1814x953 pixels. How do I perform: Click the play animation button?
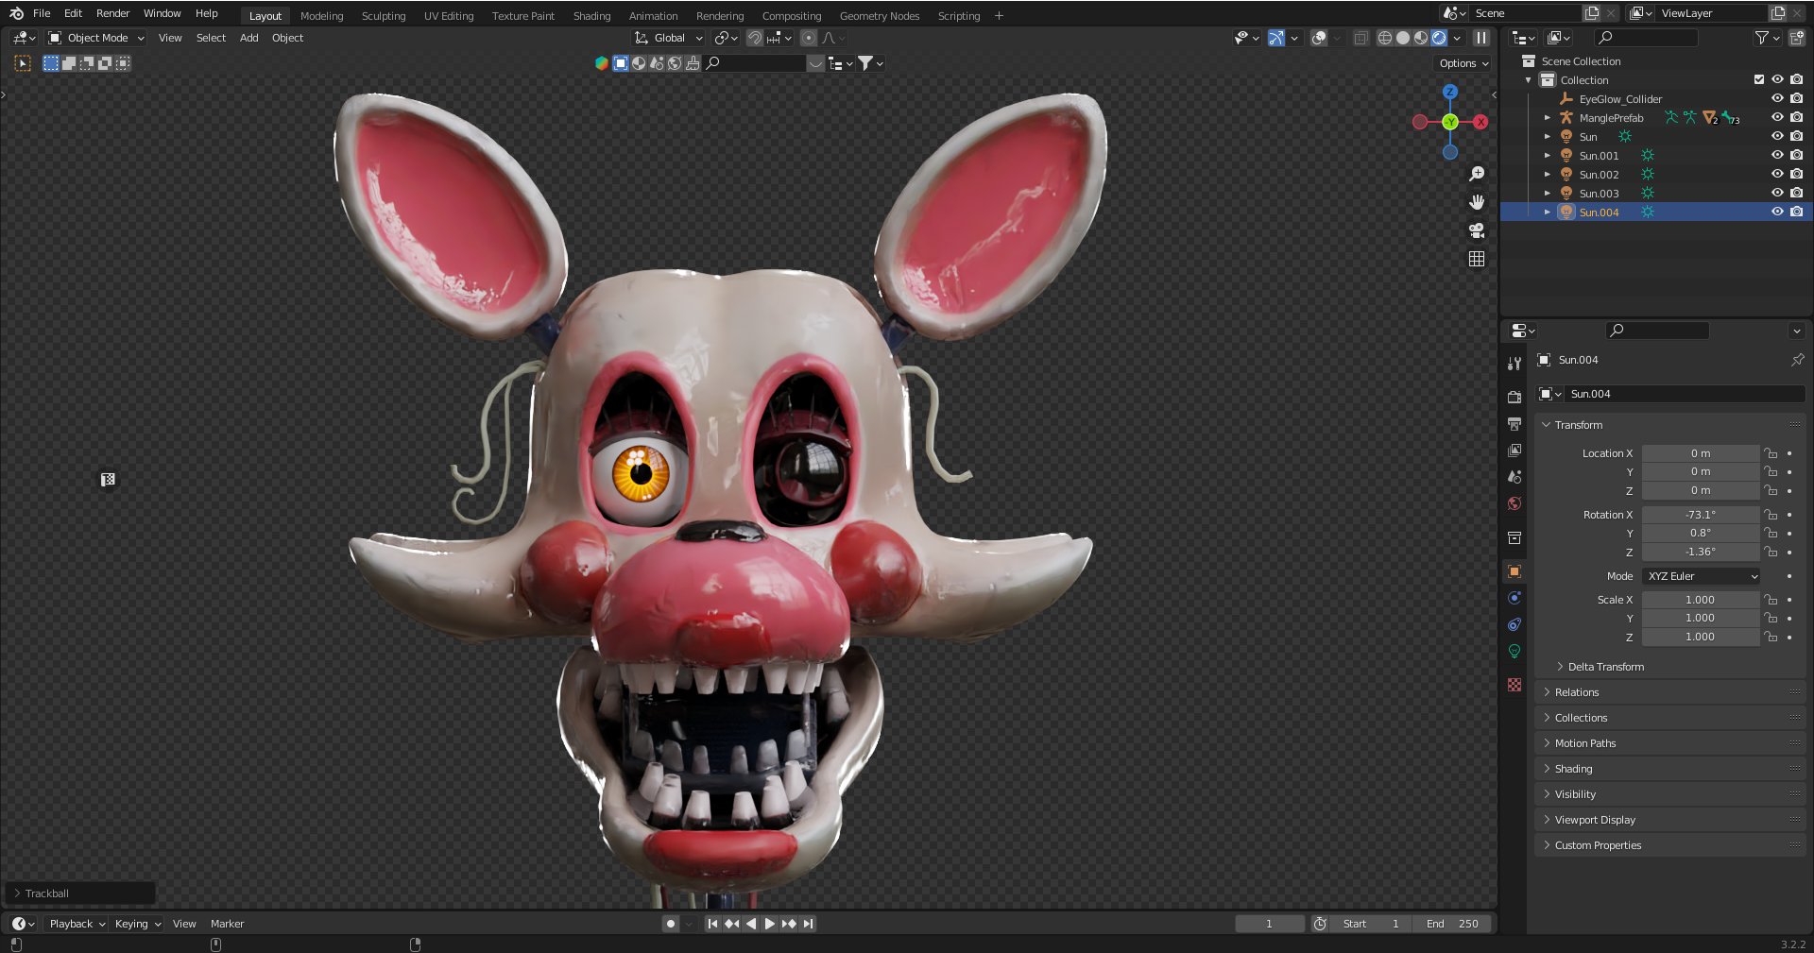(x=769, y=924)
